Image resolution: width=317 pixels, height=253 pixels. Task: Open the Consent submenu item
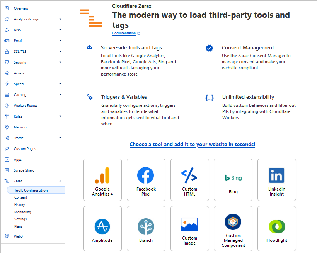(x=20, y=197)
